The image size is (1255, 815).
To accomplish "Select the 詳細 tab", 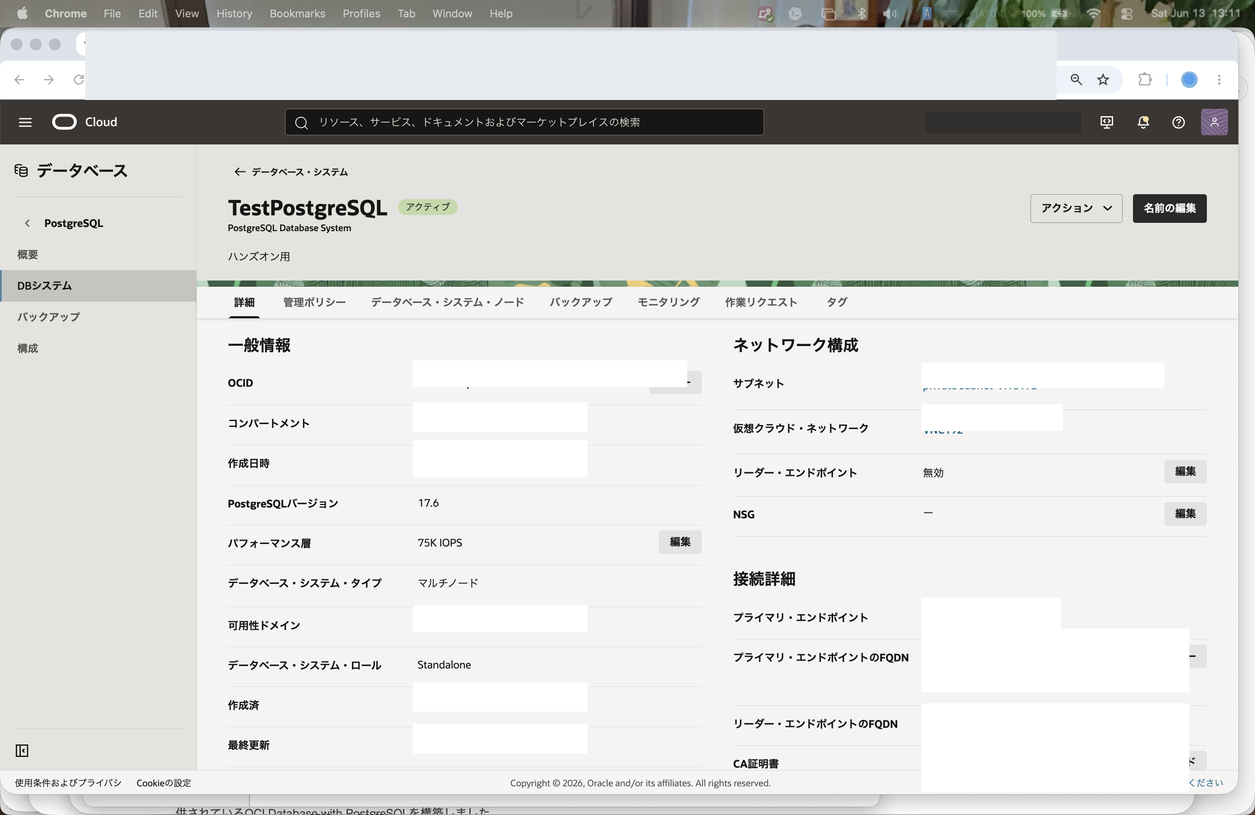I will tap(244, 303).
